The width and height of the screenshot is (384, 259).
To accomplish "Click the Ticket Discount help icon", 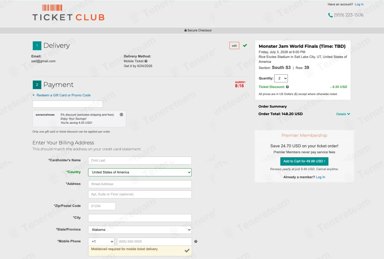I will (x=287, y=87).
